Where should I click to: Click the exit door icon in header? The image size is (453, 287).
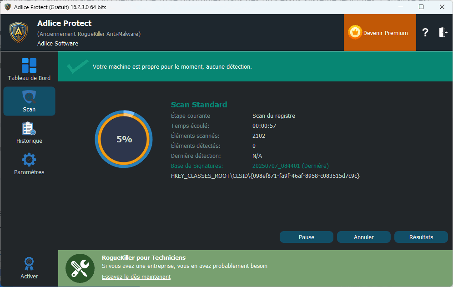pos(443,32)
